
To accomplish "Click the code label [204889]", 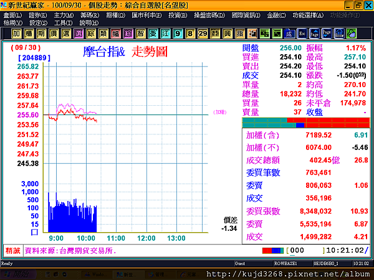I will pyautogui.click(x=34, y=58).
